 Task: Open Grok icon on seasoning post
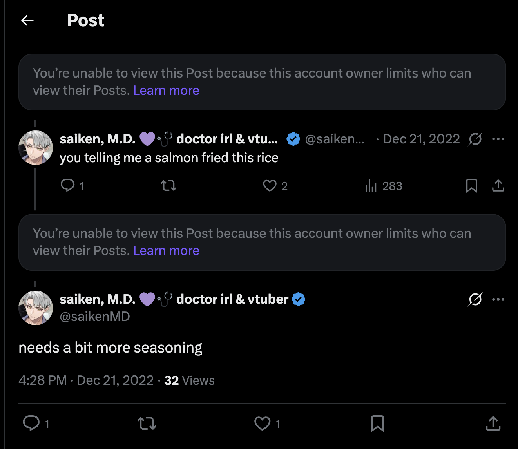pyautogui.click(x=475, y=299)
